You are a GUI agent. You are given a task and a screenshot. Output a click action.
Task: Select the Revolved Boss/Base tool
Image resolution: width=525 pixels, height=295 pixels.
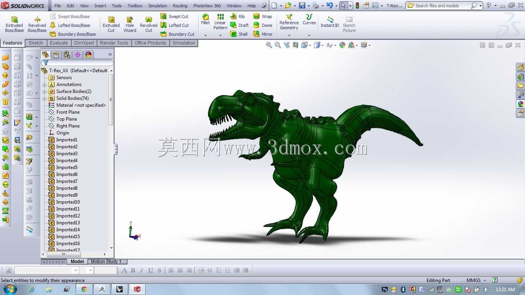pos(37,24)
